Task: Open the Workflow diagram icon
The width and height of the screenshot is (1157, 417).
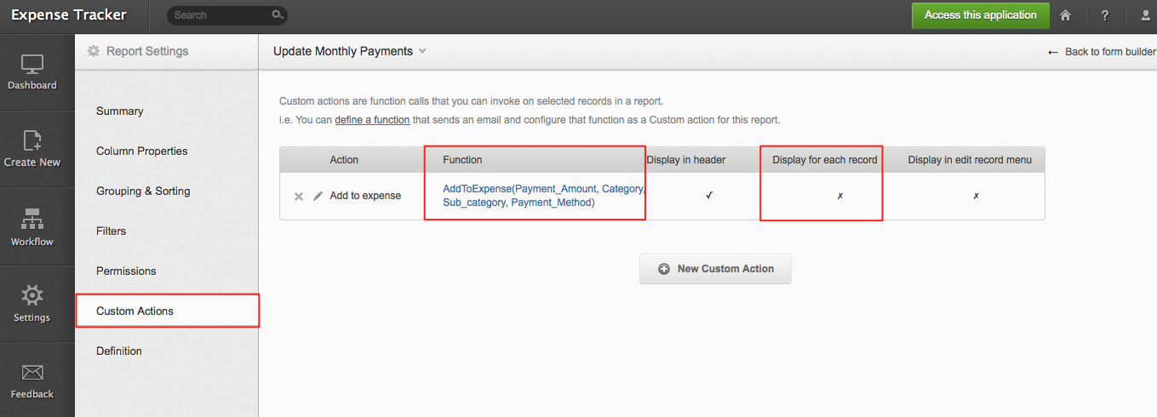Action: point(32,219)
